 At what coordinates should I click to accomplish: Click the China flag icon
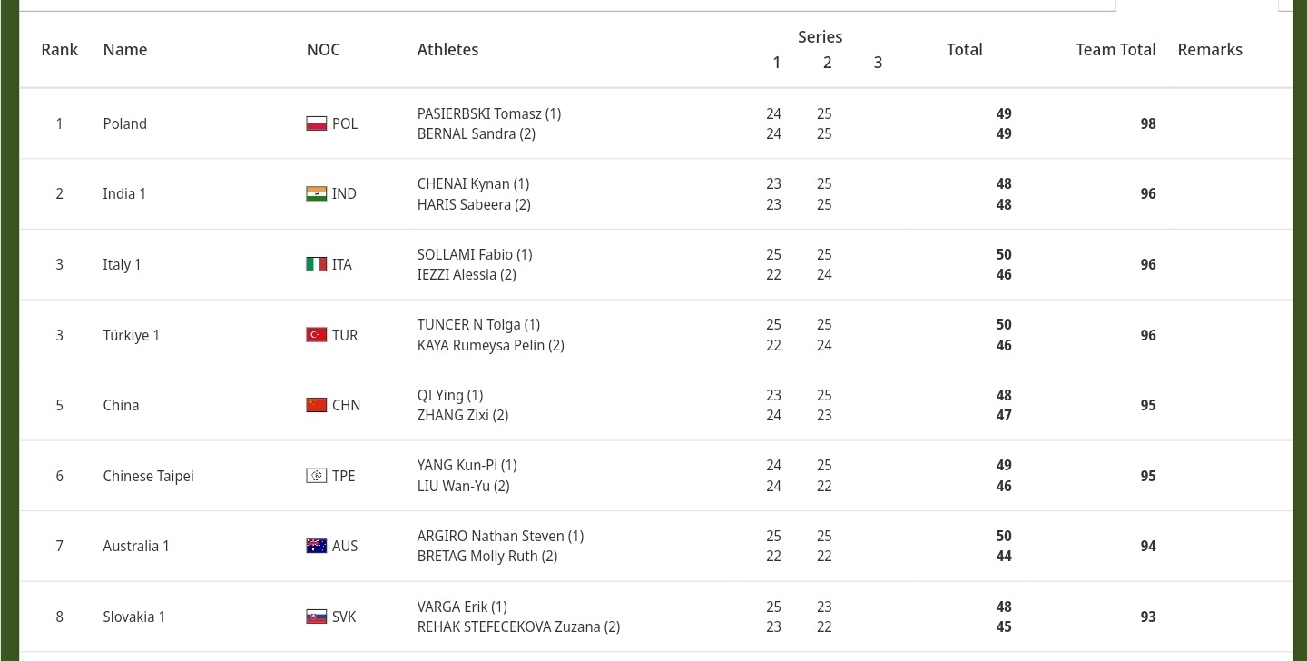pyautogui.click(x=316, y=405)
